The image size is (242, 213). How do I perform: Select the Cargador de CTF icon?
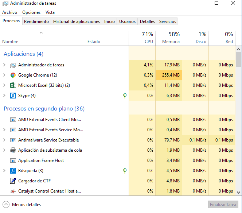13,181
